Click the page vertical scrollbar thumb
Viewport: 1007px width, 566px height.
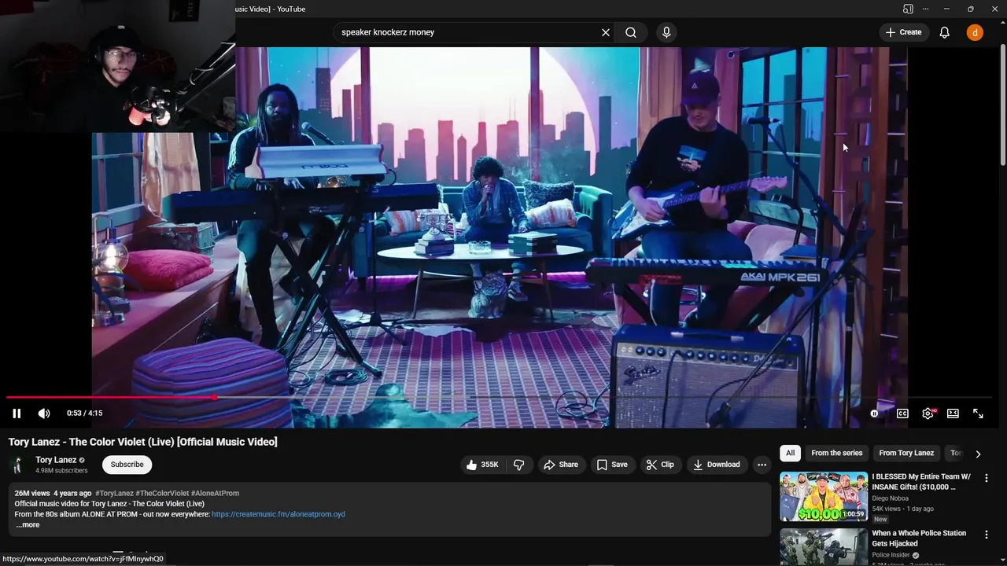click(x=1002, y=105)
